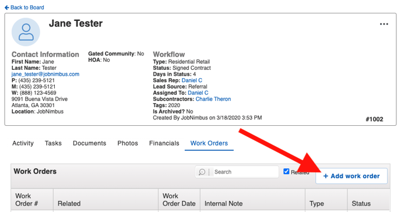The width and height of the screenshot is (401, 212).
Task: Click the Sales Rep Daniel C link
Action: pyautogui.click(x=192, y=80)
